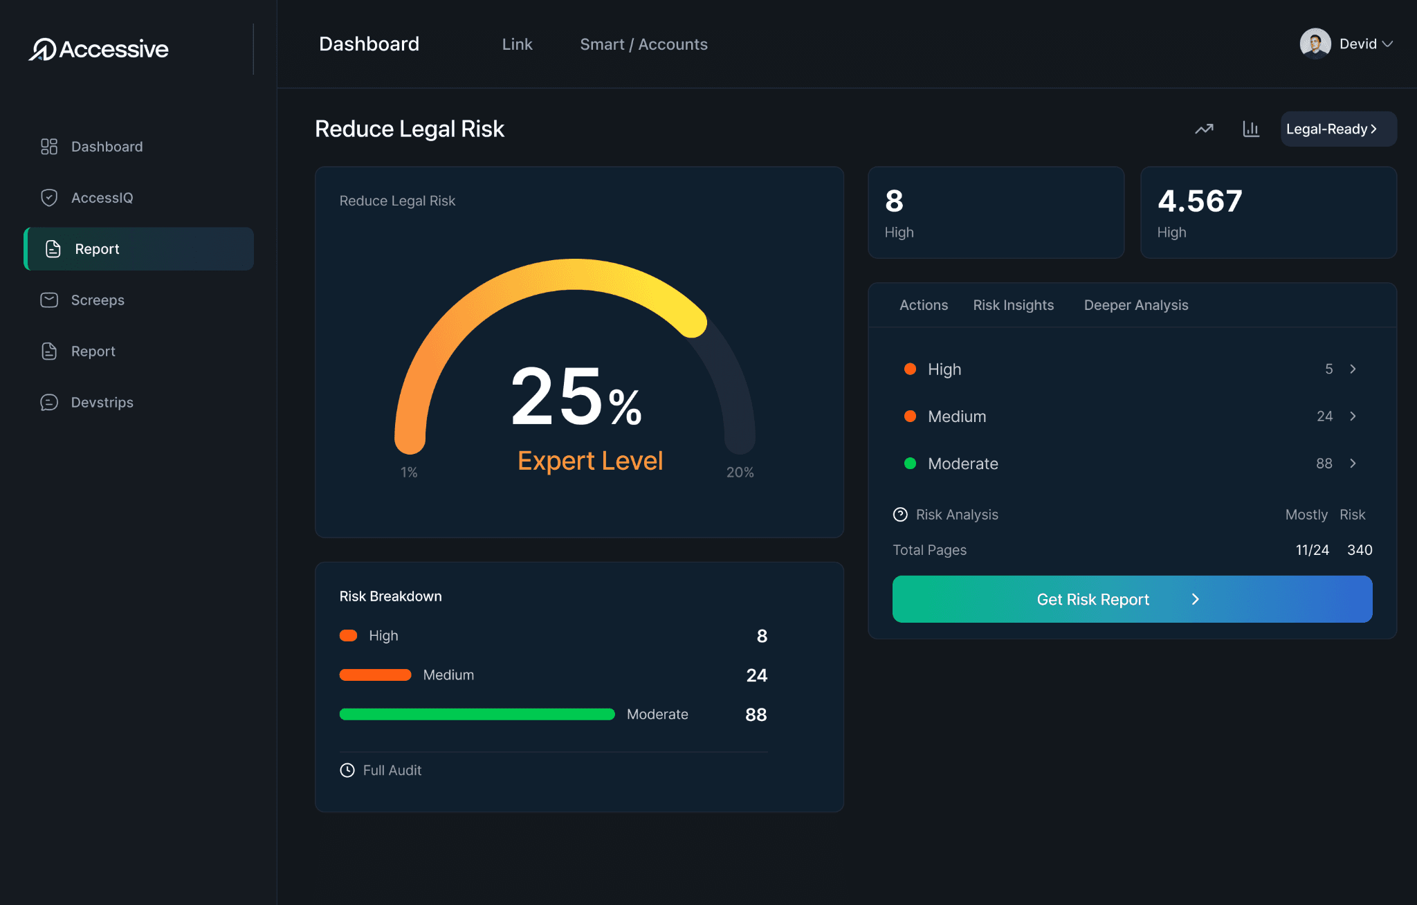Open the Dashboard section in sidebar
The height and width of the screenshot is (905, 1417).
click(x=107, y=146)
